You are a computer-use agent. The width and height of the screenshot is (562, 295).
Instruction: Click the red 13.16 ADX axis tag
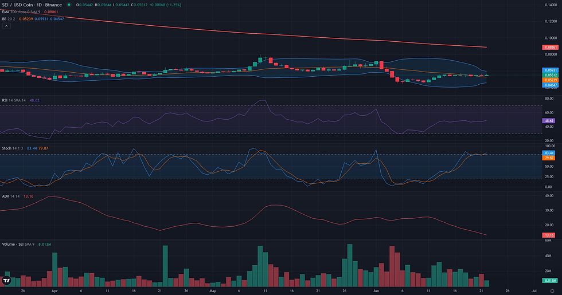(x=549, y=235)
